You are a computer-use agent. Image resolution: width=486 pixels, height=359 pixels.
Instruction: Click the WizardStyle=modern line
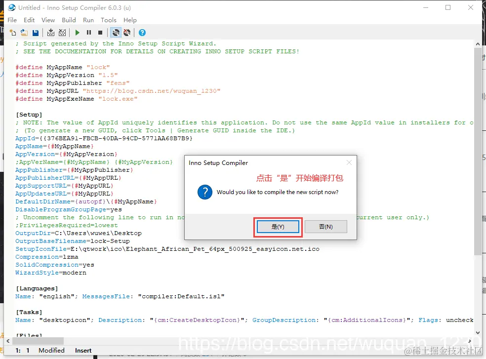51,273
